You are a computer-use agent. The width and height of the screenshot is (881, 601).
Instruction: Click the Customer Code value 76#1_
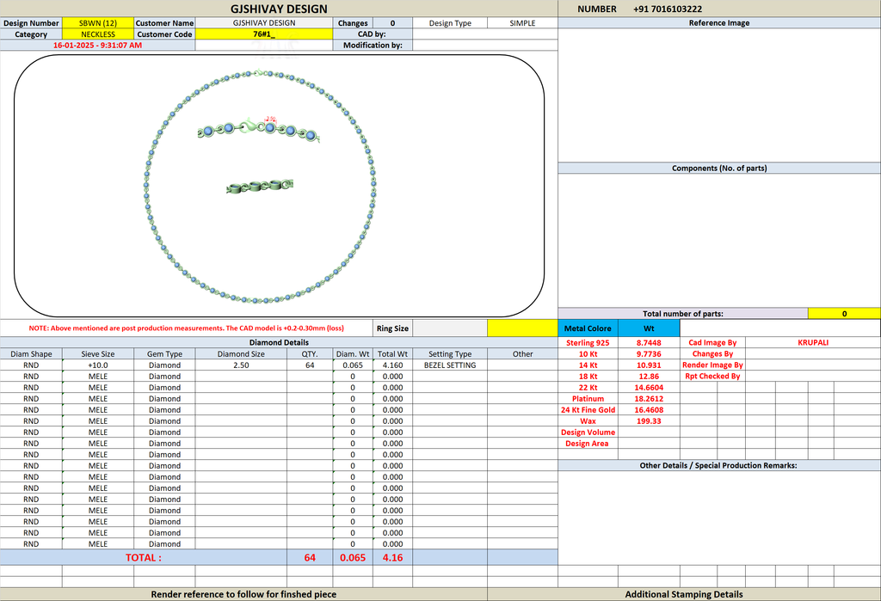[264, 34]
